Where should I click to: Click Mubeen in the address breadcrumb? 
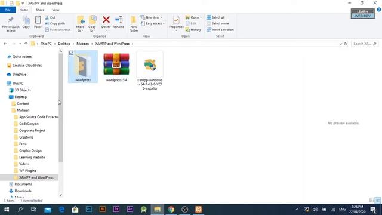83,44
